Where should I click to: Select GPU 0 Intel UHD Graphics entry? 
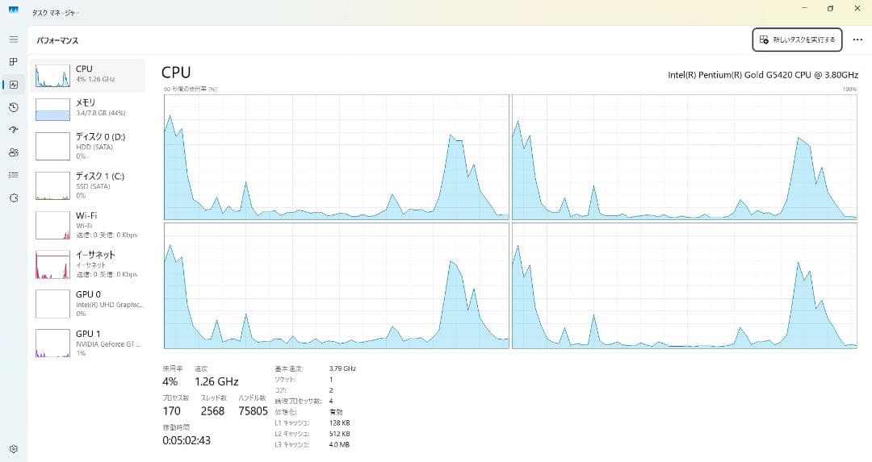pos(88,303)
